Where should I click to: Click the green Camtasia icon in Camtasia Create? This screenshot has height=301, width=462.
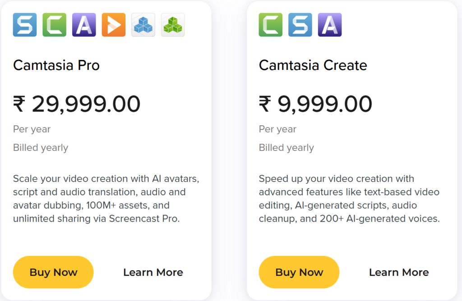[271, 25]
